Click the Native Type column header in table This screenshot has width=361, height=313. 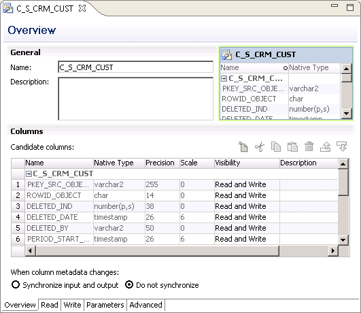119,163
